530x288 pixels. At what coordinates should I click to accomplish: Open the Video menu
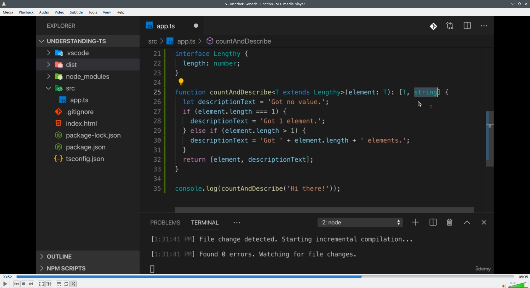[59, 12]
